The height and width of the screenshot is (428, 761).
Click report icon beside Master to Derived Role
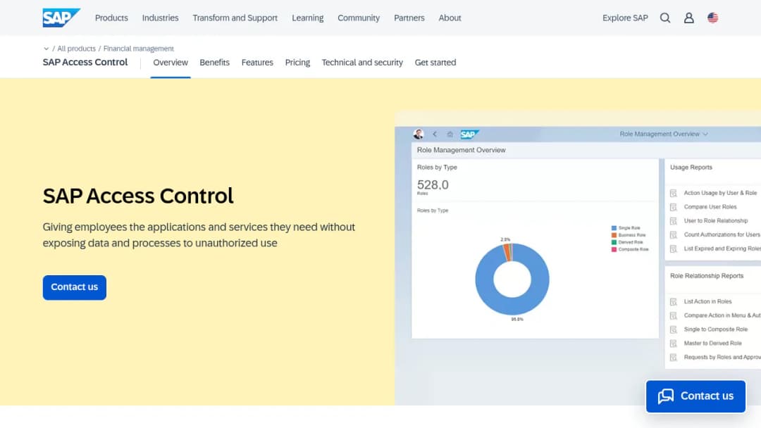coord(673,344)
